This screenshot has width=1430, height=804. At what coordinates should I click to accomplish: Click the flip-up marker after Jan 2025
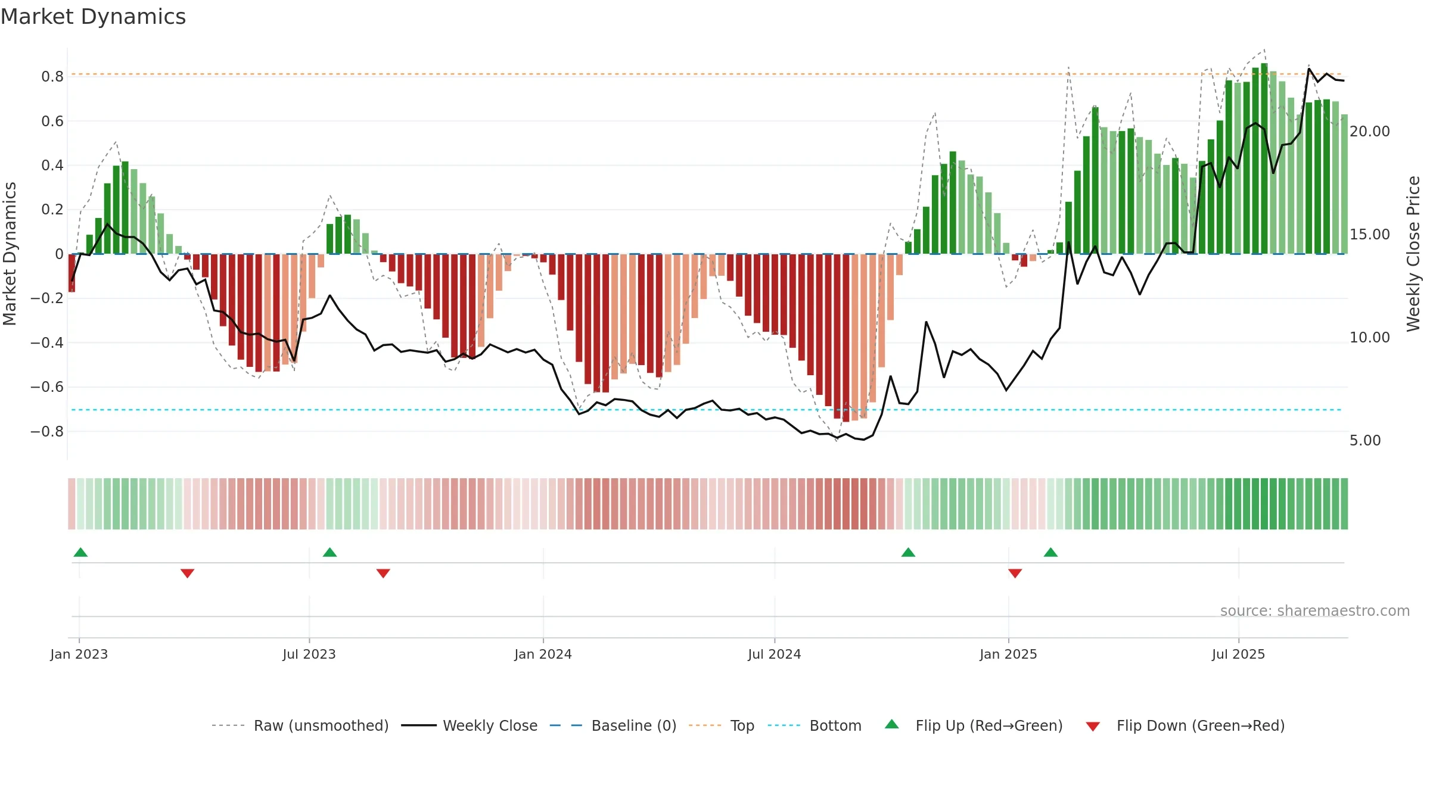(x=1050, y=552)
